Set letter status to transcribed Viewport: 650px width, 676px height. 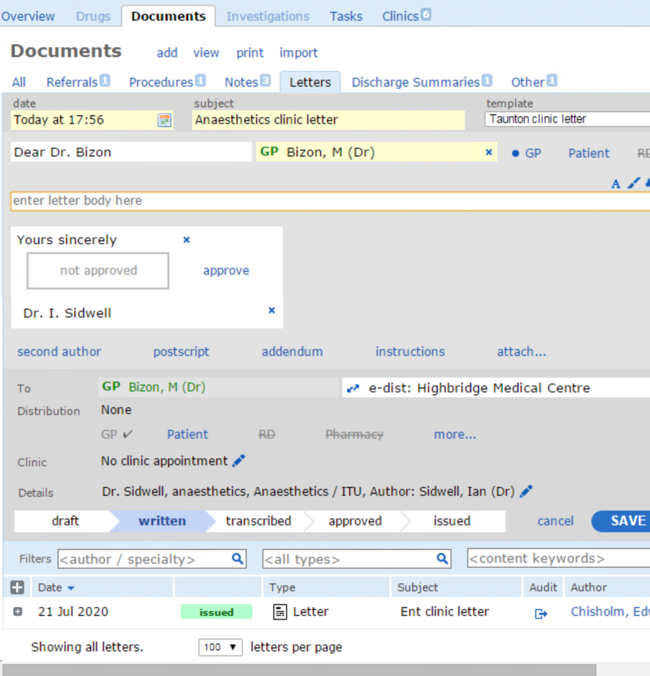click(258, 521)
